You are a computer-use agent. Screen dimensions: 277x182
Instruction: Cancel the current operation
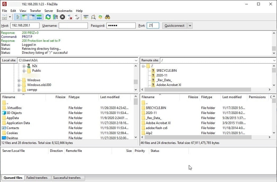(x=63, y=17)
